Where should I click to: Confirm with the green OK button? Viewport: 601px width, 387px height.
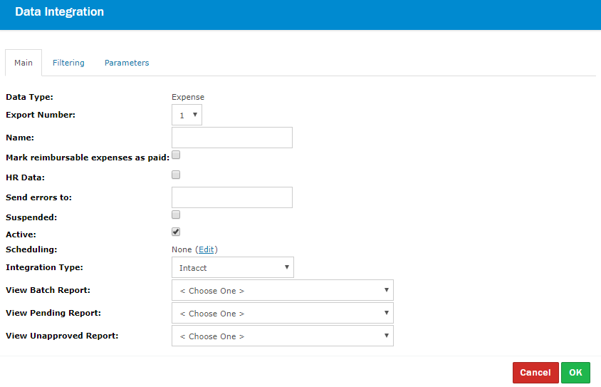tap(575, 372)
